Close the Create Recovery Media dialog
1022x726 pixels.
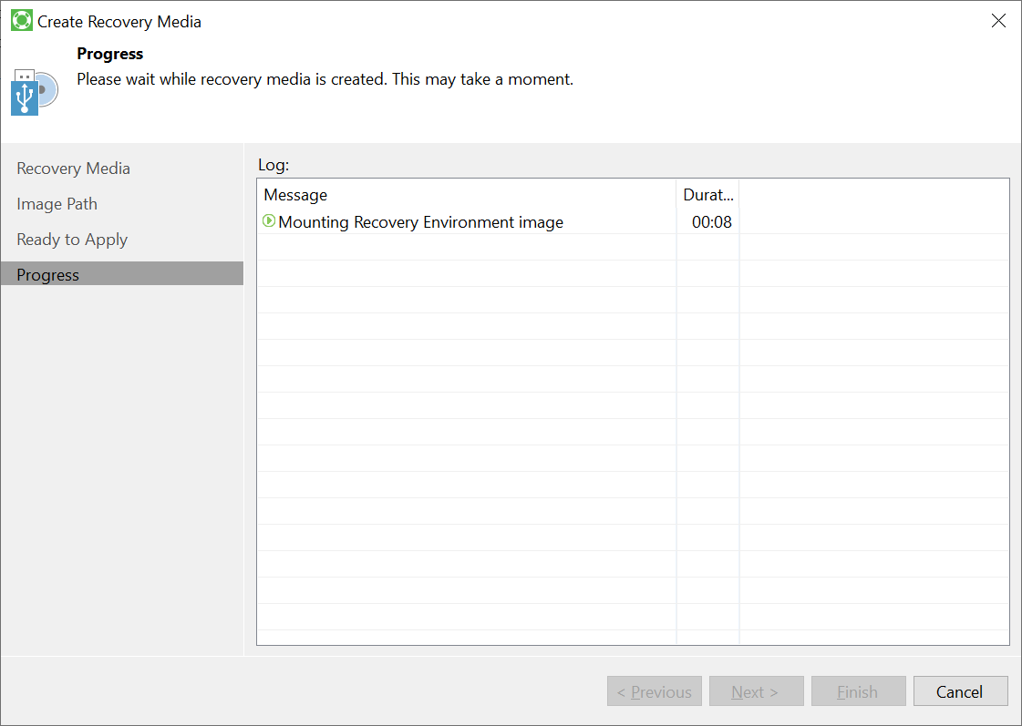click(x=998, y=21)
